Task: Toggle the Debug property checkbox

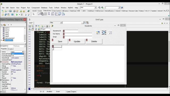Action: click(12, 66)
